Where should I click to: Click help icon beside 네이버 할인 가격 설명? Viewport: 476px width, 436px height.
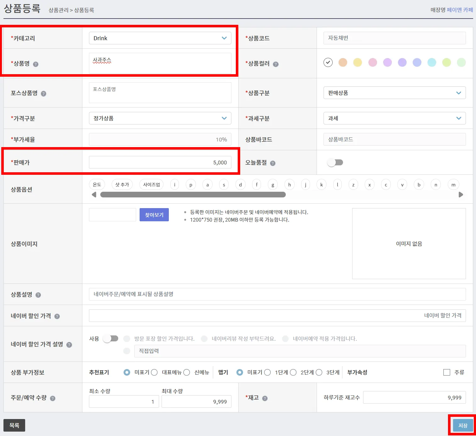click(x=69, y=345)
